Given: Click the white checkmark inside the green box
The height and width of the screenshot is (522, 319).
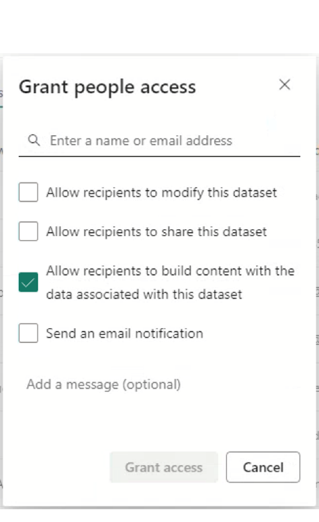Looking at the screenshot, I should (x=28, y=283).
